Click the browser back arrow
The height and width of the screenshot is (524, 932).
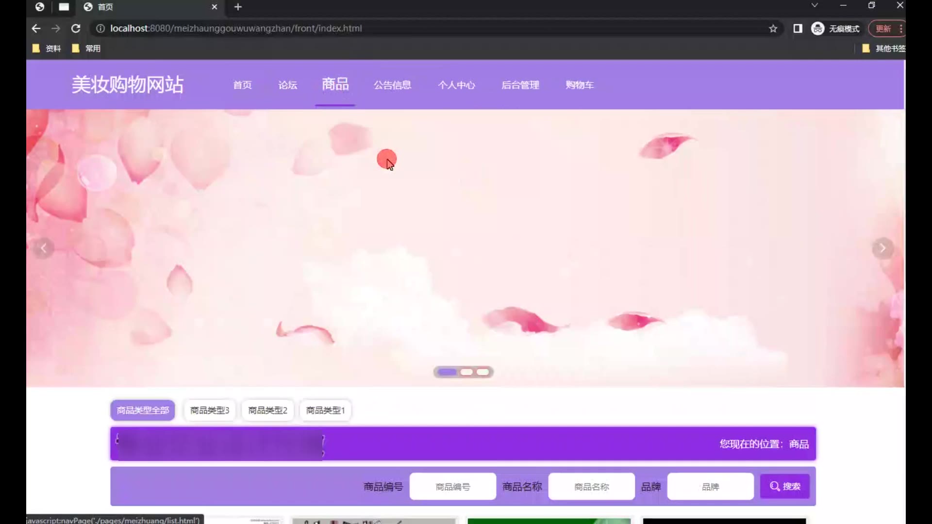[36, 29]
